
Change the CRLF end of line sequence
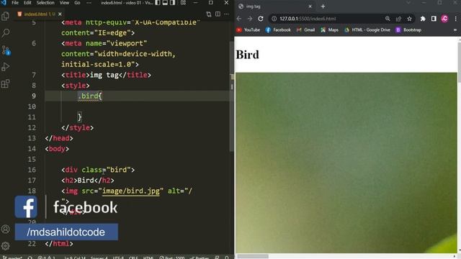pyautogui.click(x=133, y=258)
